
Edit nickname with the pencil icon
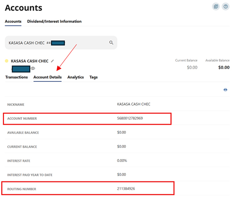[x=52, y=61]
